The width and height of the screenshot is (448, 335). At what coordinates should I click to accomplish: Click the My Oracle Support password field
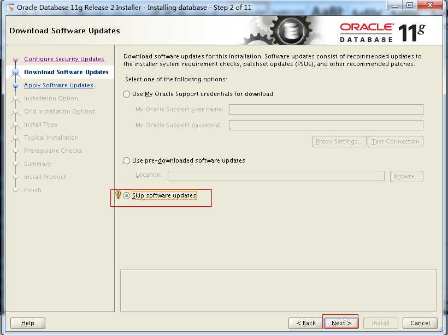pyautogui.click(x=326, y=125)
